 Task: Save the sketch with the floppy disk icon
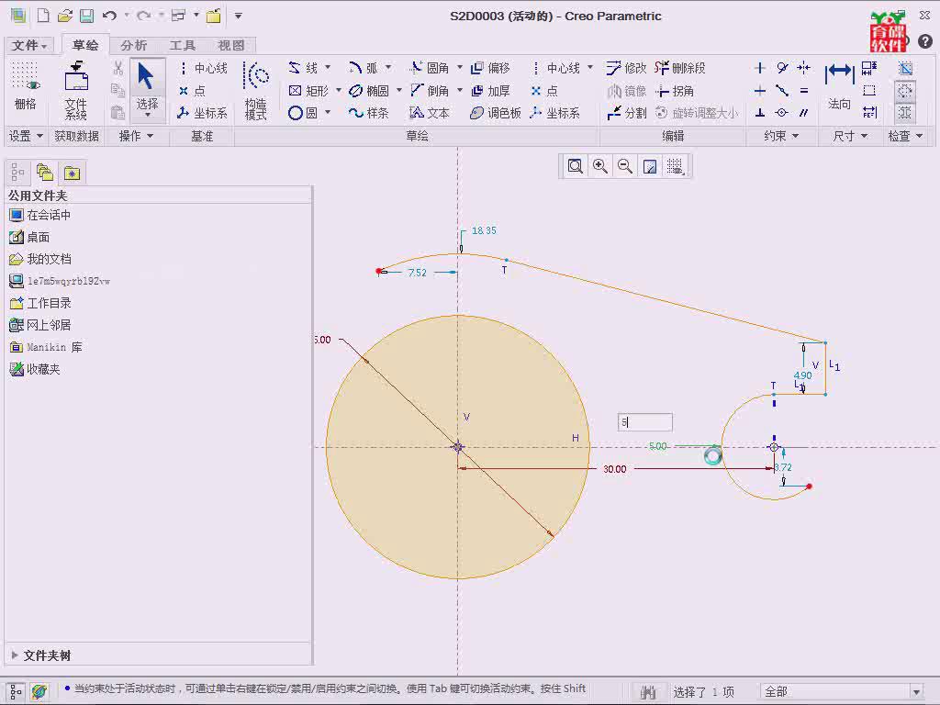tap(87, 16)
